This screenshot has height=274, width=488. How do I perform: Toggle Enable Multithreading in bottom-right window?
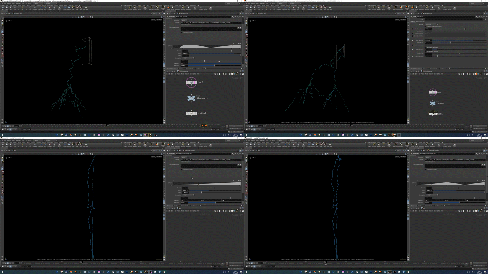click(x=425, y=169)
